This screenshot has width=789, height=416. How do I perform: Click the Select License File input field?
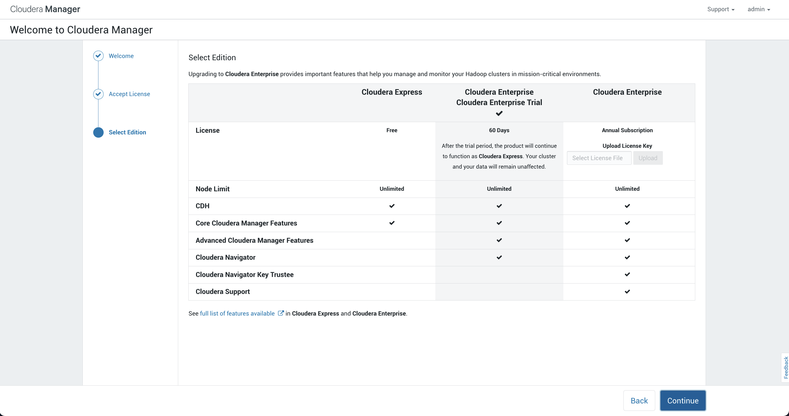coord(599,158)
